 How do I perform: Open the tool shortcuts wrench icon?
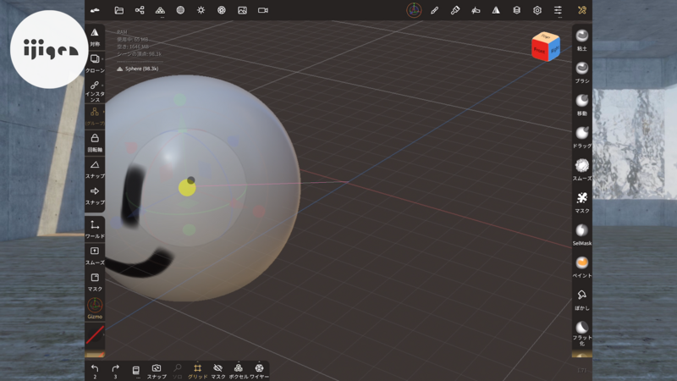point(582,10)
